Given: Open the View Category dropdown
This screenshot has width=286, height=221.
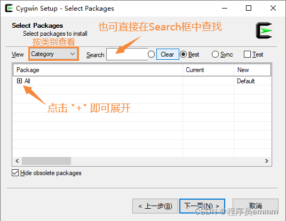Looking at the screenshot, I should coord(53,54).
